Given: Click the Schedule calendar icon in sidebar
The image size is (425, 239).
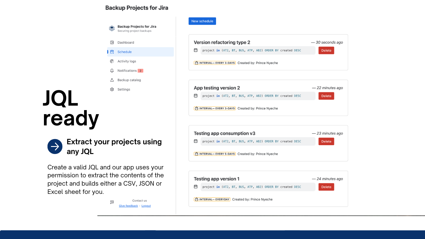Looking at the screenshot, I should [112, 52].
